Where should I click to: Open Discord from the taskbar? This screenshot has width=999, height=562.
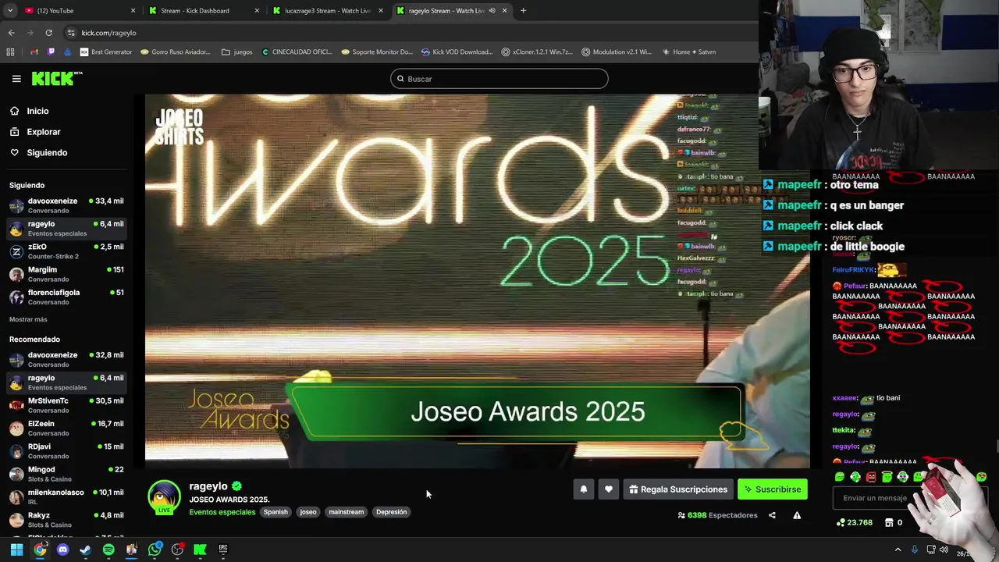tap(62, 550)
